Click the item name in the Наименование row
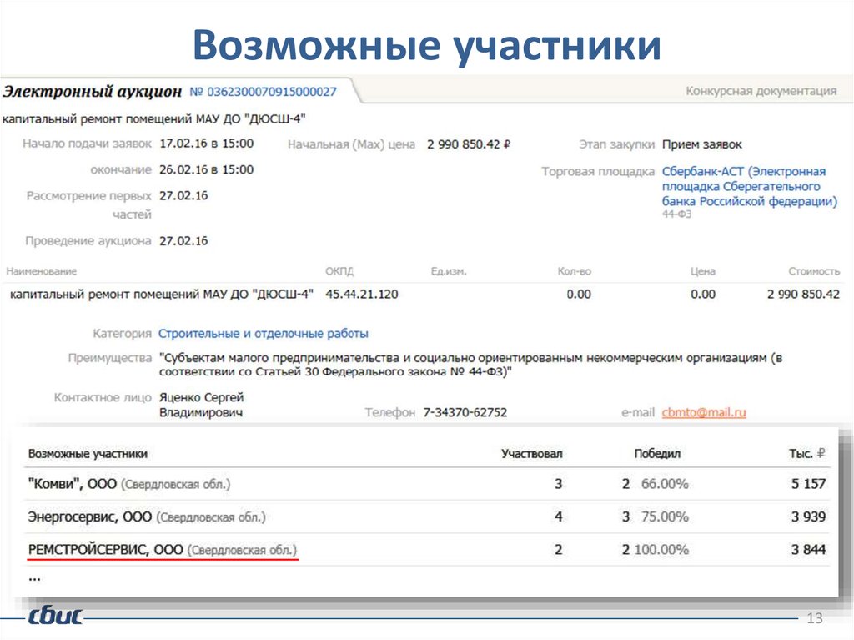This screenshot has width=854, height=640. 162,295
